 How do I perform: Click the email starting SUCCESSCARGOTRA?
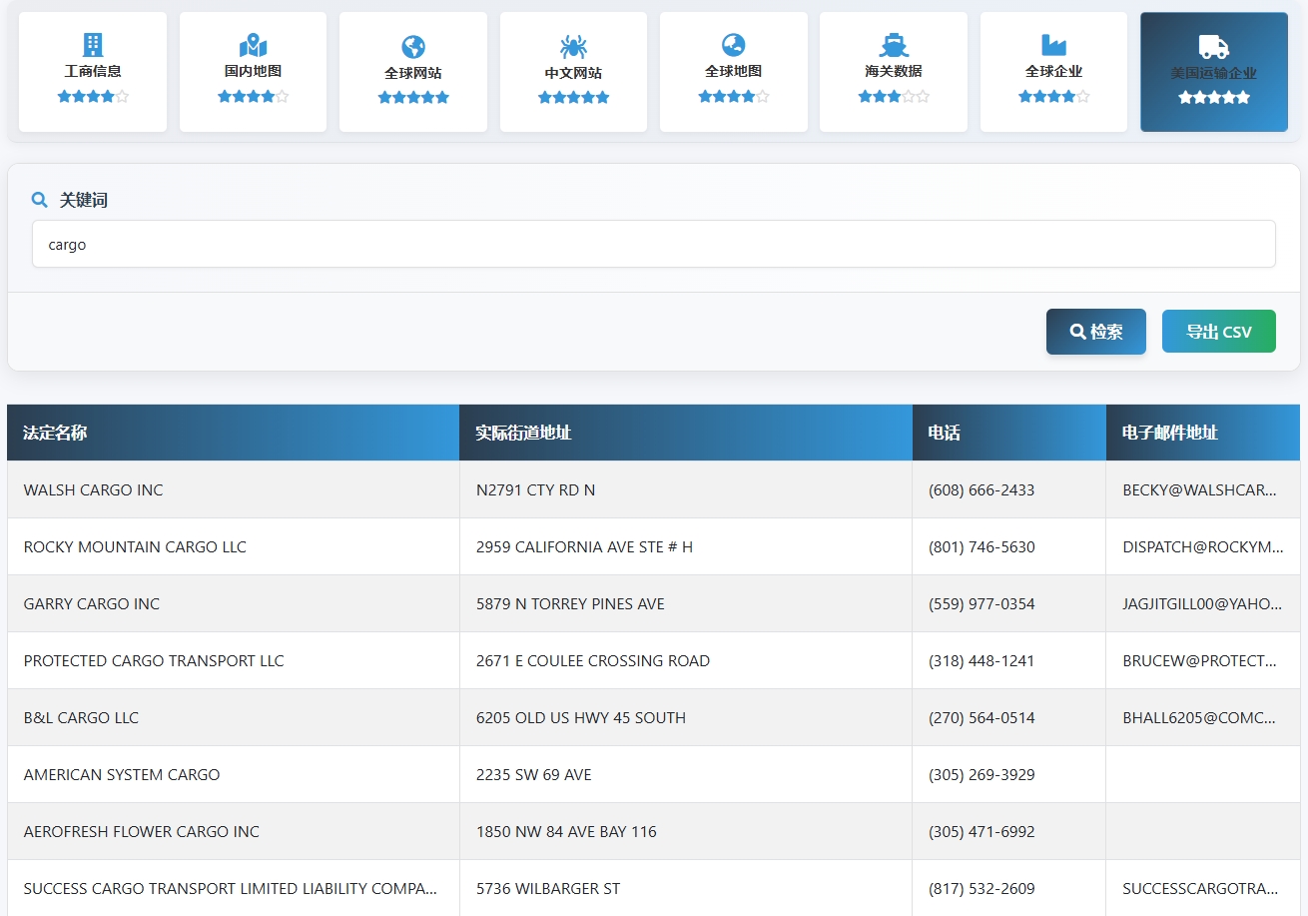1200,888
